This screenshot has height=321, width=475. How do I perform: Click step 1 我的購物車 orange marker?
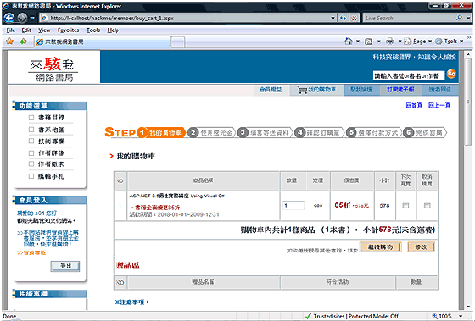(161, 132)
